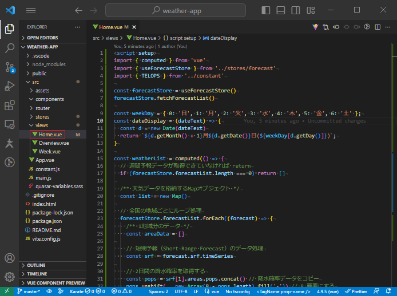The width and height of the screenshot is (397, 296).
Task: Open Overview.vue in the file tree
Action: (x=53, y=143)
